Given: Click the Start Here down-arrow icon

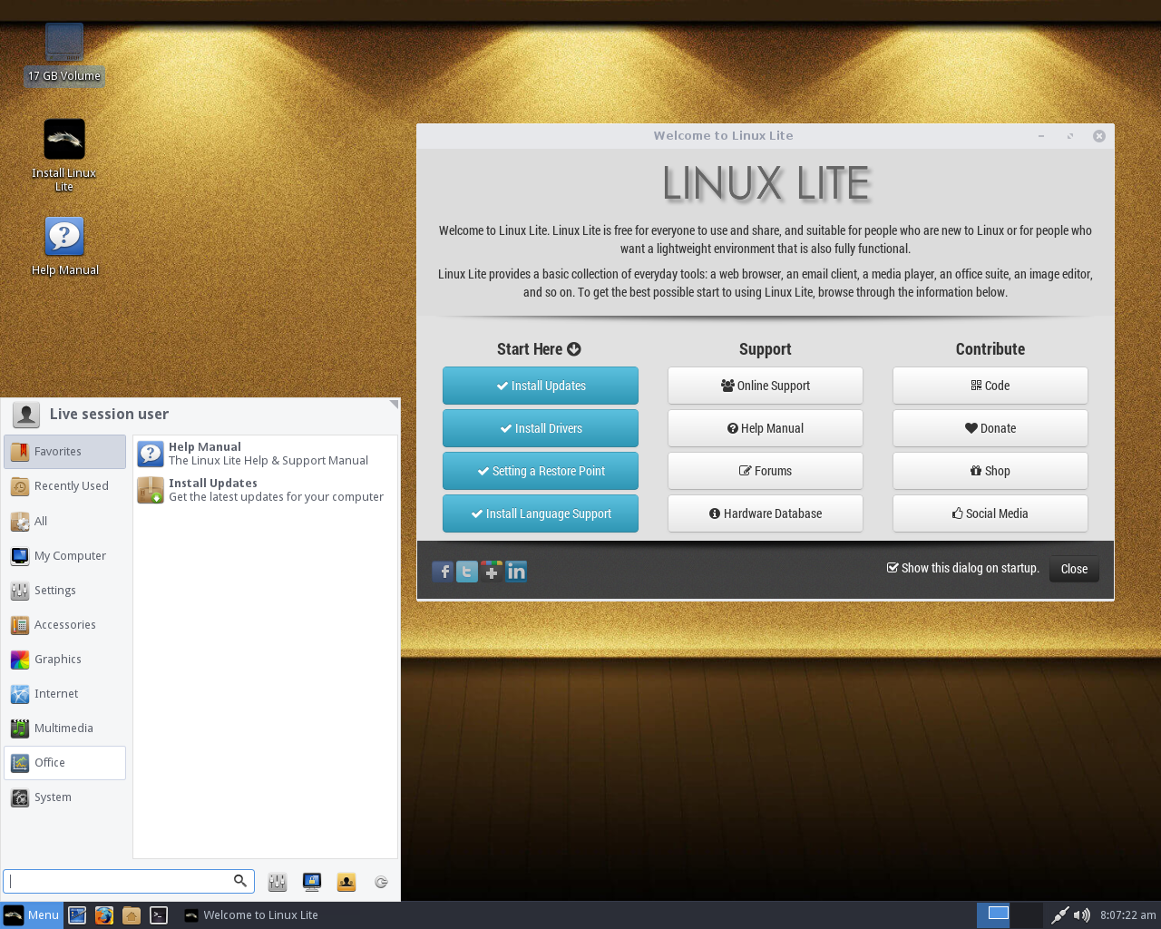Looking at the screenshot, I should point(574,349).
